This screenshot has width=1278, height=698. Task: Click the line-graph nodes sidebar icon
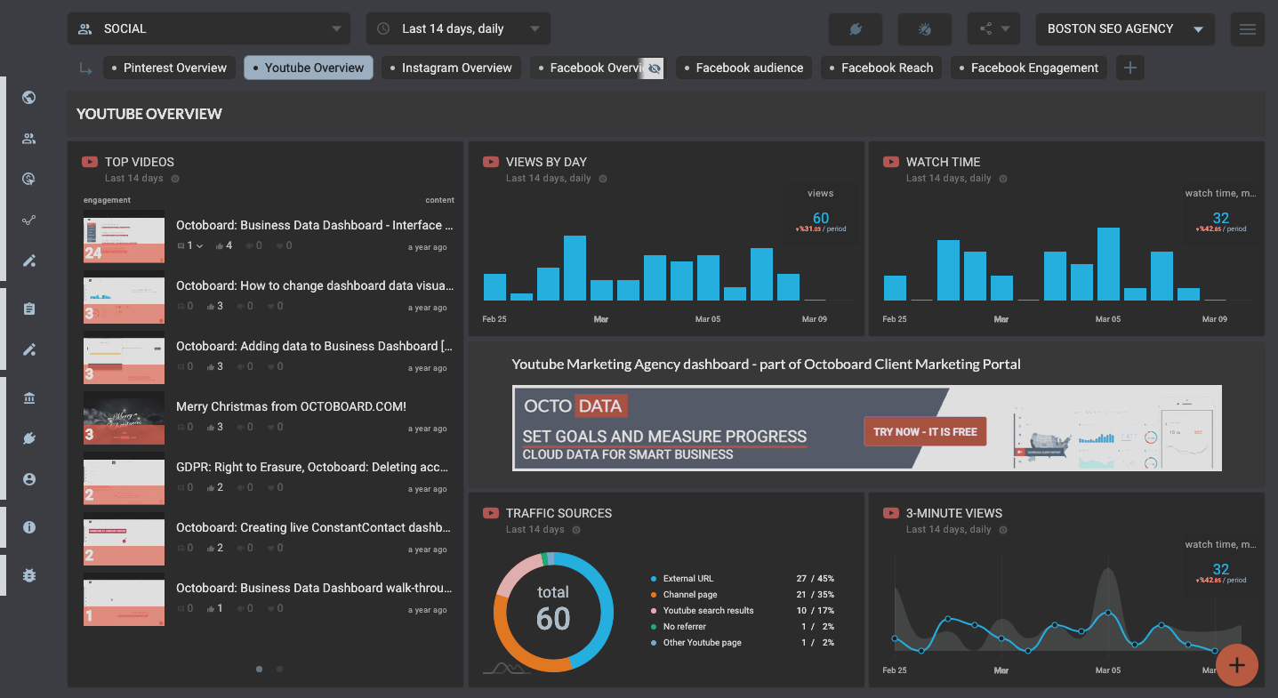click(x=28, y=221)
